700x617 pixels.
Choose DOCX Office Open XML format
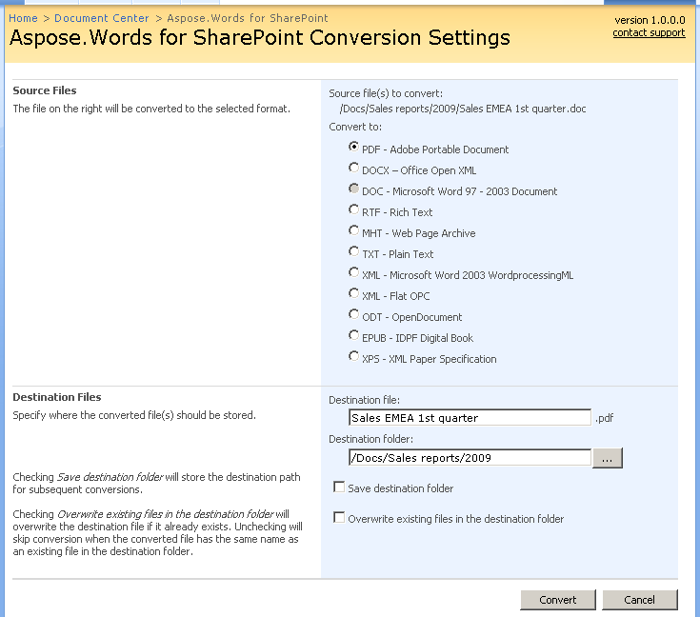pos(354,169)
